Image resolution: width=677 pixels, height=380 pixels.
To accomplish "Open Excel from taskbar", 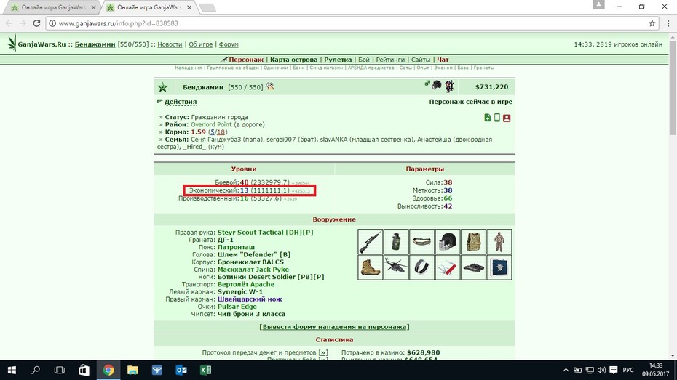I will [205, 370].
